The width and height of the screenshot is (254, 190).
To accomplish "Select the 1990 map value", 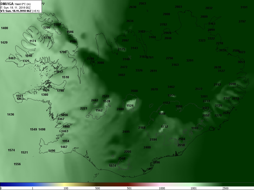I will [66, 126].
